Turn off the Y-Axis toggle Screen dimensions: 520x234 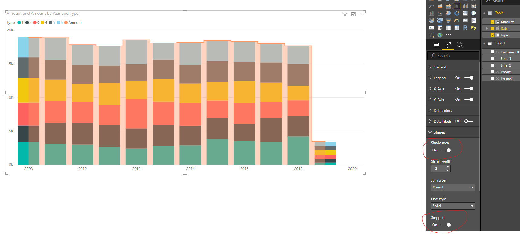coord(469,100)
